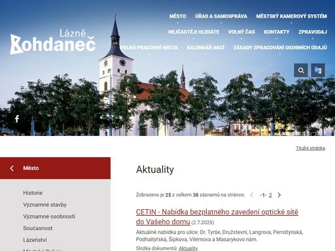Screen dimensions: 335x251
Task: Click the Lázně Bohdaneč logo
Action: (53, 42)
